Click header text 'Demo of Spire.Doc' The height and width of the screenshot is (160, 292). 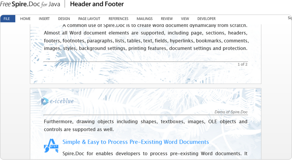pos(231,112)
